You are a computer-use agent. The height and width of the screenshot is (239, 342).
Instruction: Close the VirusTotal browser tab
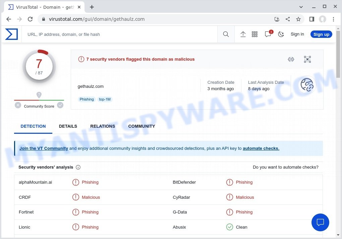pyautogui.click(x=79, y=7)
